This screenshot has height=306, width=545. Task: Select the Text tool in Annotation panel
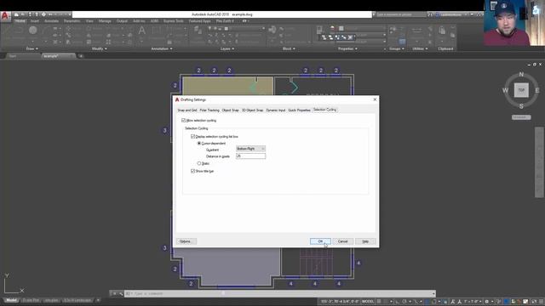142,31
